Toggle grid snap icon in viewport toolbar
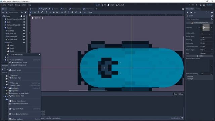Image resolution: width=215 pixels, height=121 pixels. click(65, 12)
